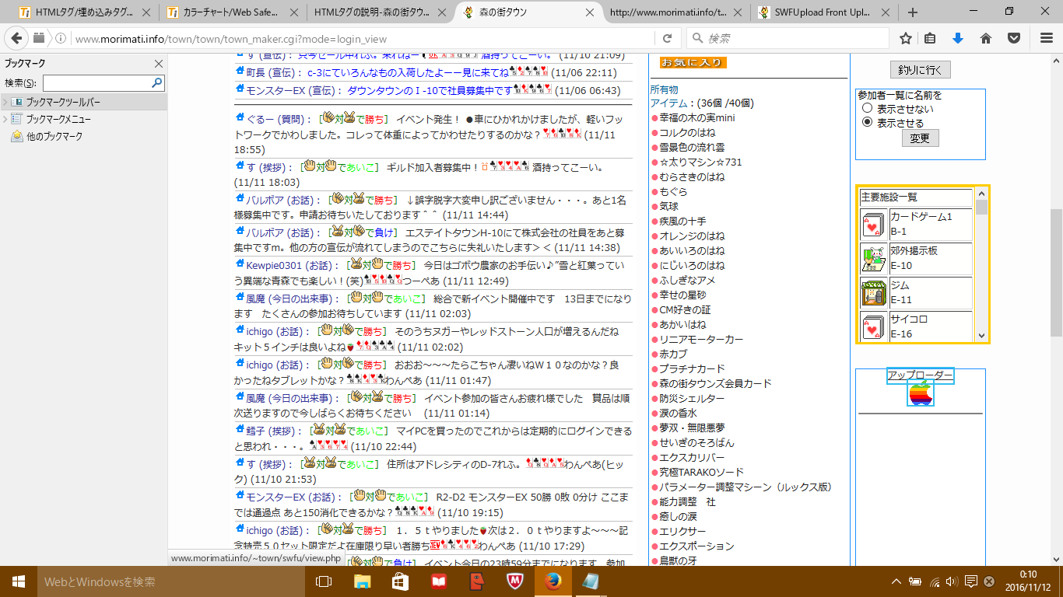
Task: Click the address bar URL field
Action: pyautogui.click(x=363, y=38)
